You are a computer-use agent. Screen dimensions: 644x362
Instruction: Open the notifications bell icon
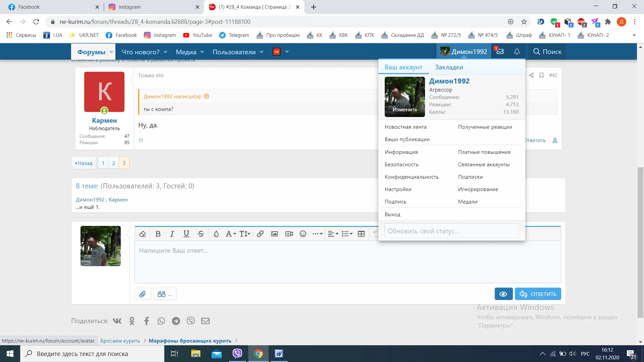[x=517, y=52]
